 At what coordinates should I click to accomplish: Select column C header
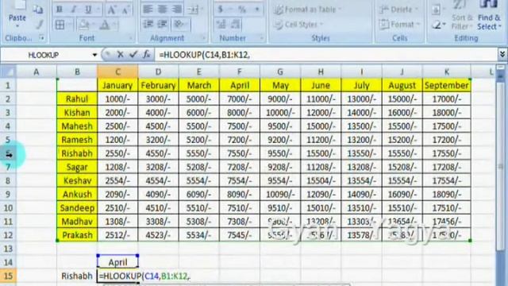pyautogui.click(x=117, y=71)
